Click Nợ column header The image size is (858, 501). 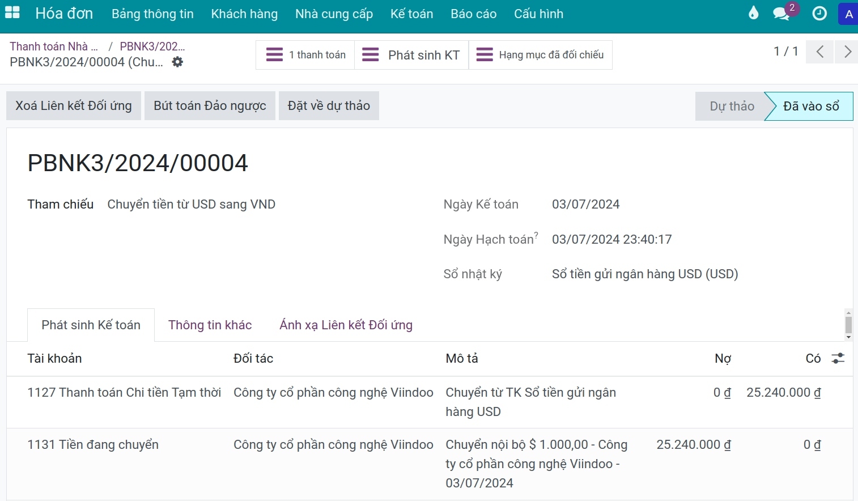tap(723, 358)
